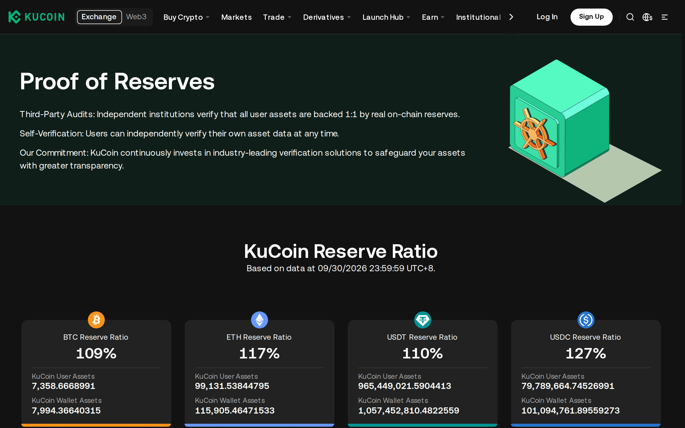Viewport: 685px width, 428px height.
Task: Click the USDC Reserve Ratio label
Action: pyautogui.click(x=585, y=337)
